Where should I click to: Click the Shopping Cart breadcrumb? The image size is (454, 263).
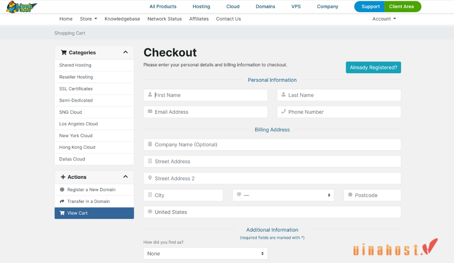click(70, 33)
